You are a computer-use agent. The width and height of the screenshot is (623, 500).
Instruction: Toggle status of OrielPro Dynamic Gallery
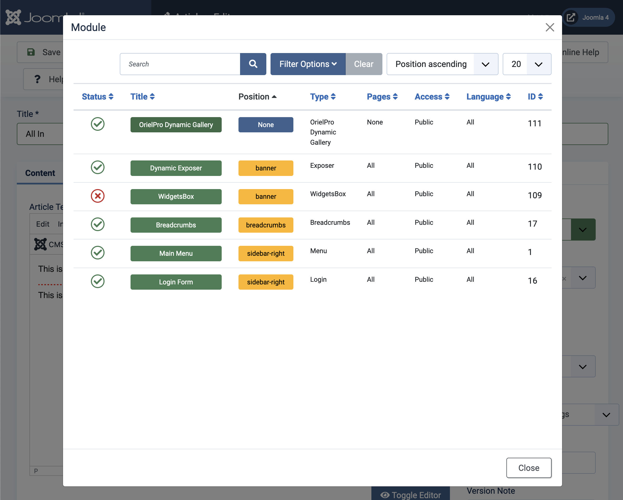pyautogui.click(x=98, y=124)
